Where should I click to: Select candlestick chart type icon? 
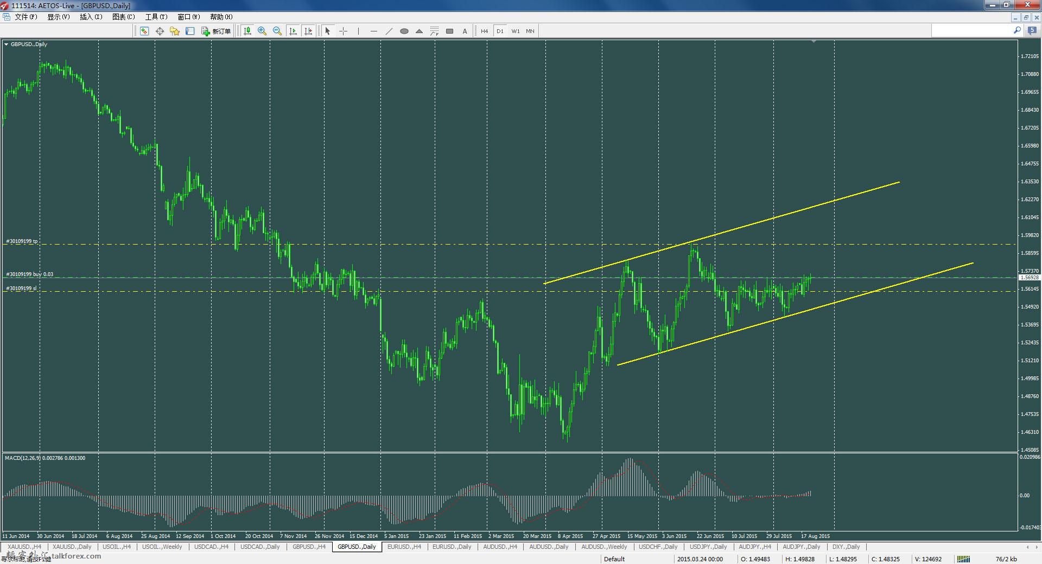247,31
